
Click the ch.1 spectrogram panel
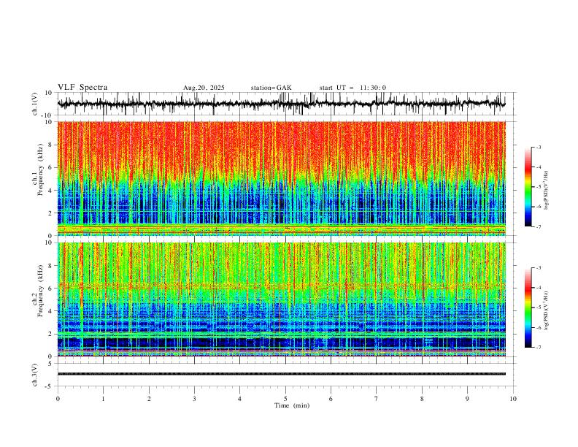click(281, 178)
